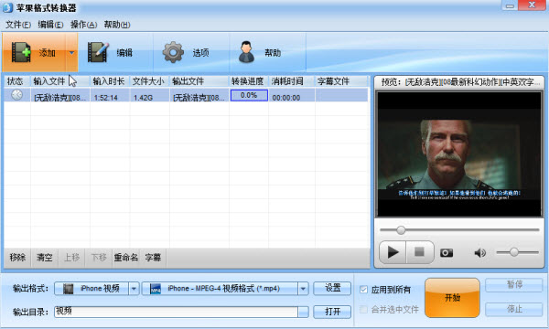
Task: Open the 文件(F) menu
Action: [18, 25]
